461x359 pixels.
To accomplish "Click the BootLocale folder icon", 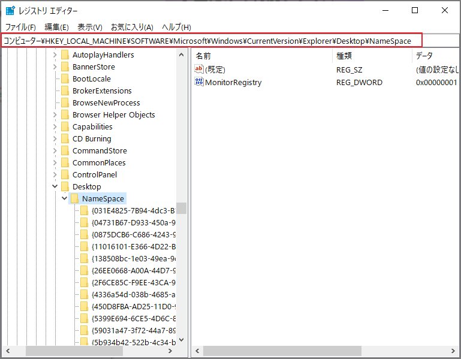I will coord(65,79).
